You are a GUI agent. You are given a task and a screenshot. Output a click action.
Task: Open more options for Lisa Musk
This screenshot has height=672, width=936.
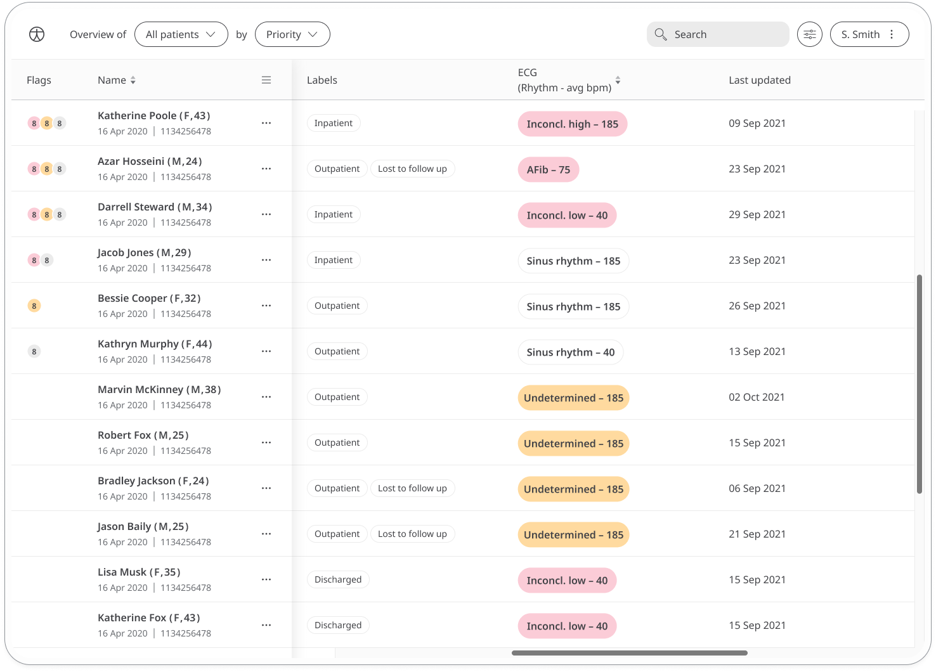coord(266,579)
